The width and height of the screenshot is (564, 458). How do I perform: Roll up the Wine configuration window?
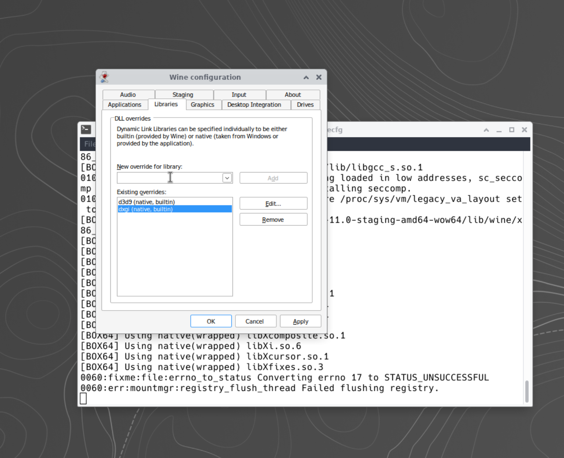(x=306, y=77)
